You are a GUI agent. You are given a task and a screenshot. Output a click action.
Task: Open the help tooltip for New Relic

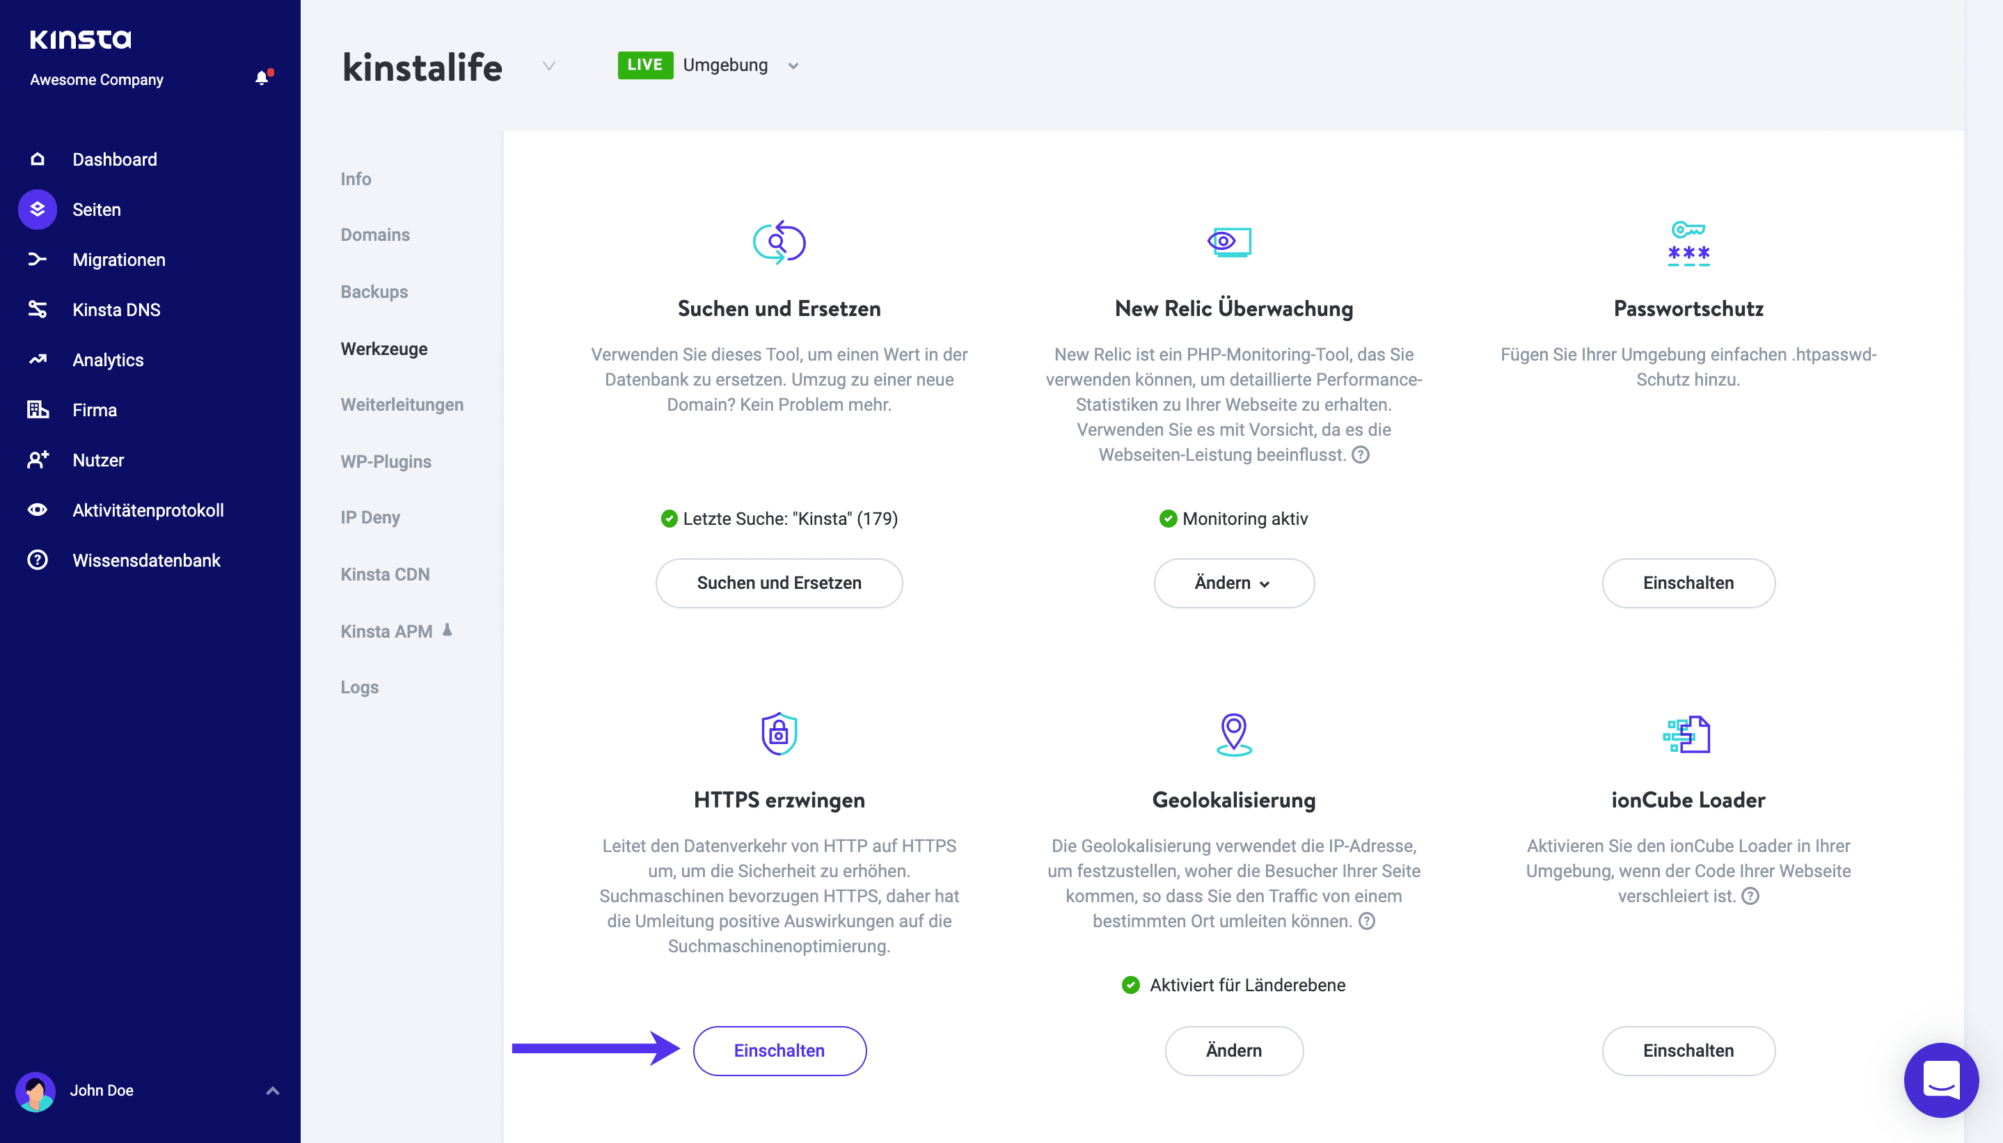1360,455
